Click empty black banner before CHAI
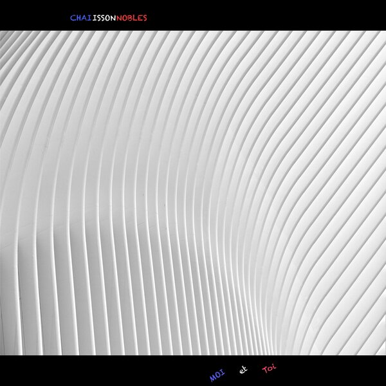The height and width of the screenshot is (386, 386). pos(32,16)
